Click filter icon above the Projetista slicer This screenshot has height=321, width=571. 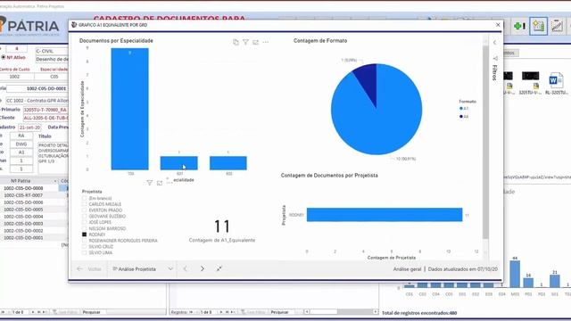point(150,183)
